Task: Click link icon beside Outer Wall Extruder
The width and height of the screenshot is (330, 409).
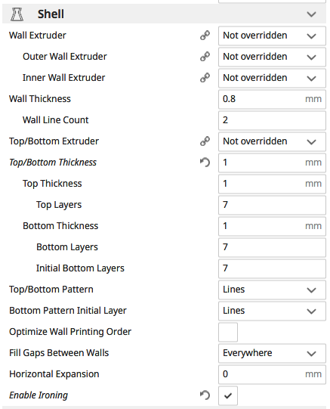Action: tap(205, 57)
